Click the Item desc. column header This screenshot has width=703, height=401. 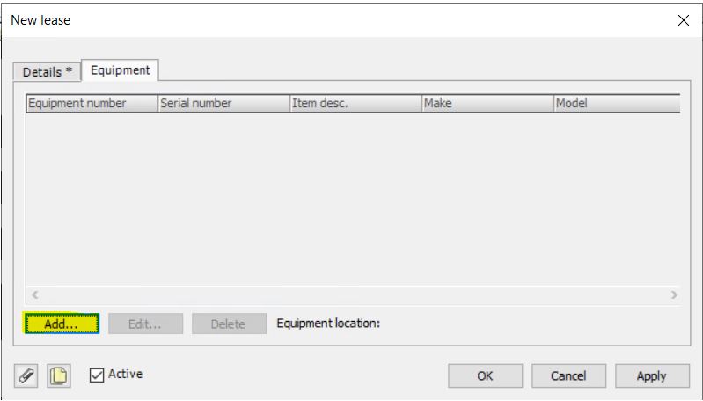(x=355, y=103)
